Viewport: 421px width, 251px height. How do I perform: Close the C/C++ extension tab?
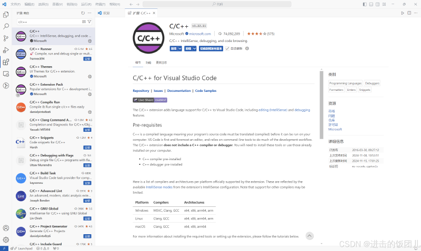(154, 13)
